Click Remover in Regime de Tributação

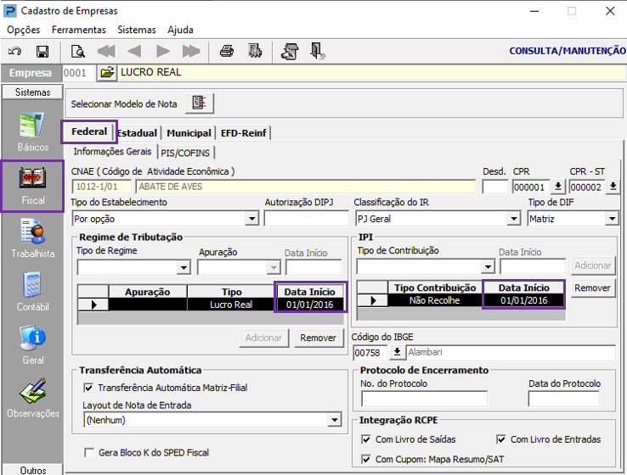pyautogui.click(x=319, y=338)
